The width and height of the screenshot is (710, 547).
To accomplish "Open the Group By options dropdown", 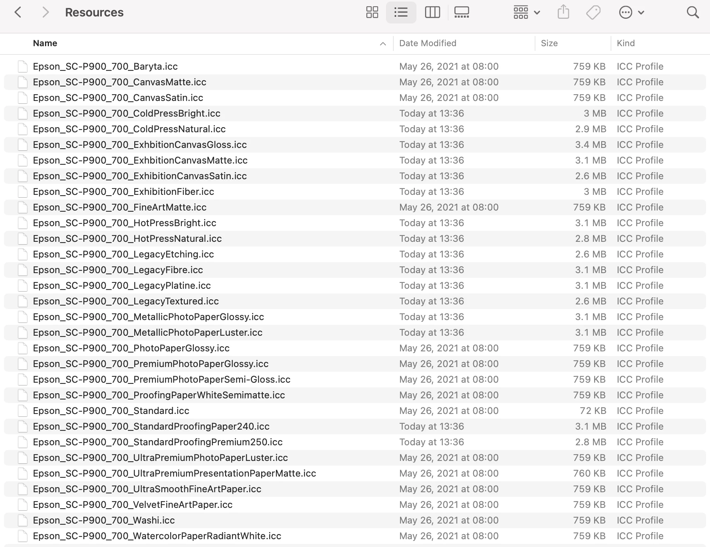I will coord(527,13).
